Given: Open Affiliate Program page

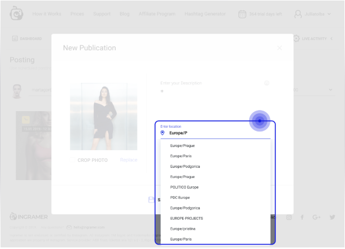Looking at the screenshot, I should pyautogui.click(x=157, y=14).
